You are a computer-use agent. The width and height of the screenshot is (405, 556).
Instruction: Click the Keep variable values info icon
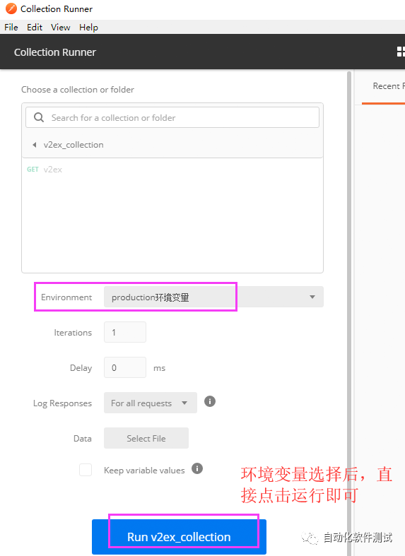click(197, 468)
